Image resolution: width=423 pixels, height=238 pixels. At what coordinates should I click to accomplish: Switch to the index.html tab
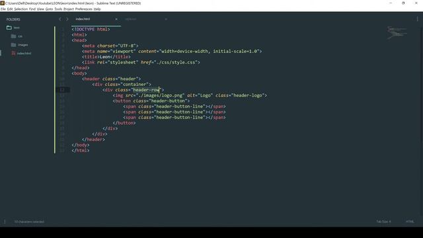point(83,19)
